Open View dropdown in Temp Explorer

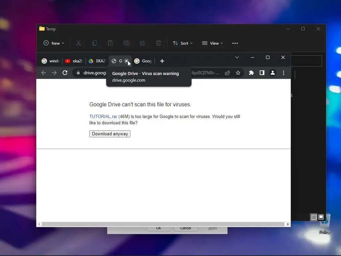coord(212,43)
